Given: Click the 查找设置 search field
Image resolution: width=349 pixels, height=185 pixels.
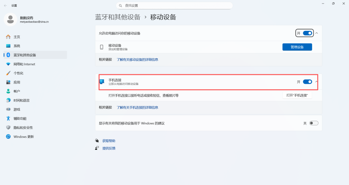Looking at the screenshot, I should click(x=174, y=5).
